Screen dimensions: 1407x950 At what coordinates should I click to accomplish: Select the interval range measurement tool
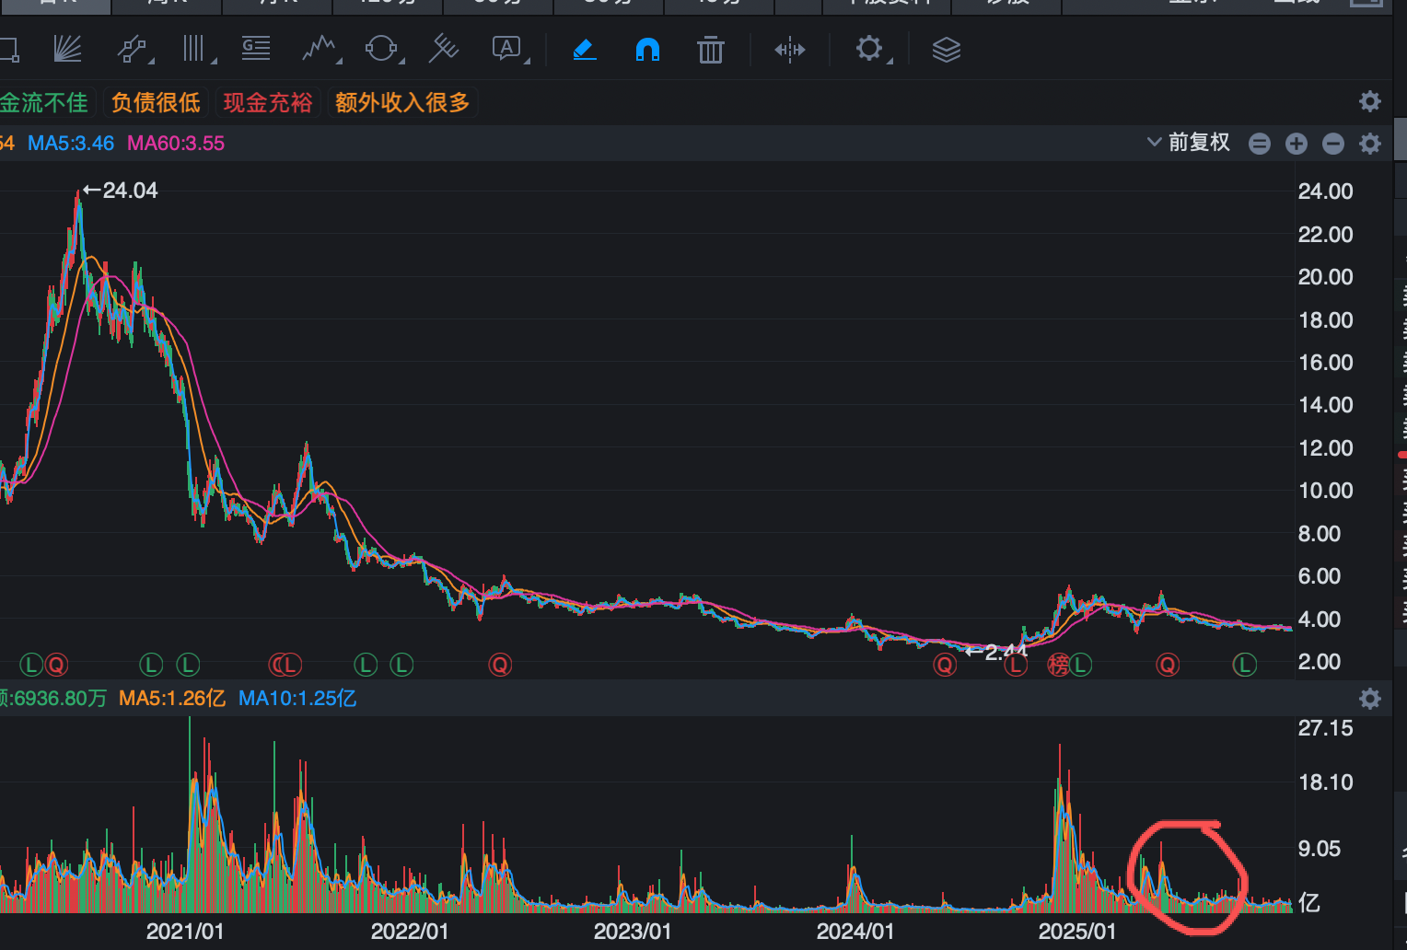(790, 49)
